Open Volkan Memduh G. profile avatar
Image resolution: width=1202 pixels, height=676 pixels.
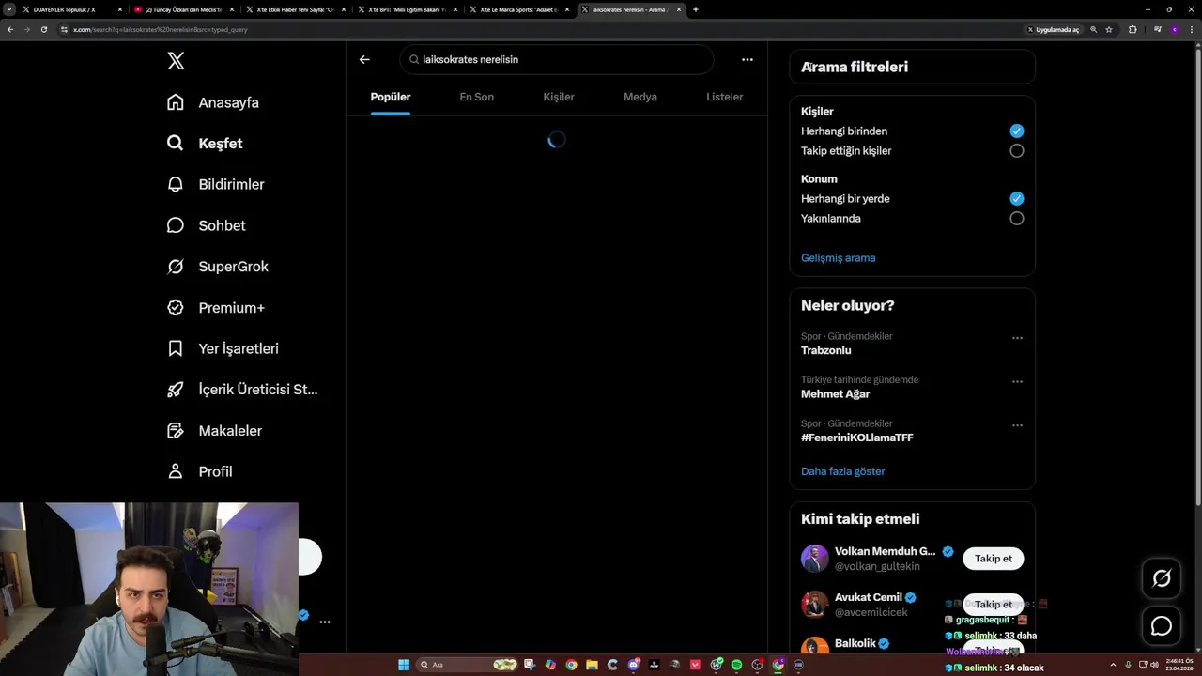click(x=815, y=559)
